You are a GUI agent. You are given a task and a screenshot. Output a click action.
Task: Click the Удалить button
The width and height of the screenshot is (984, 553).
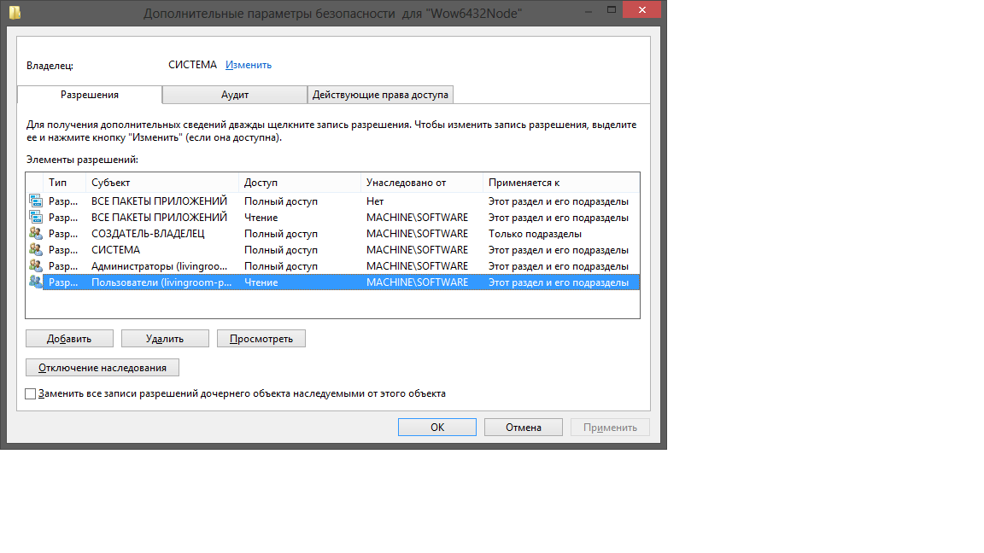pos(165,339)
